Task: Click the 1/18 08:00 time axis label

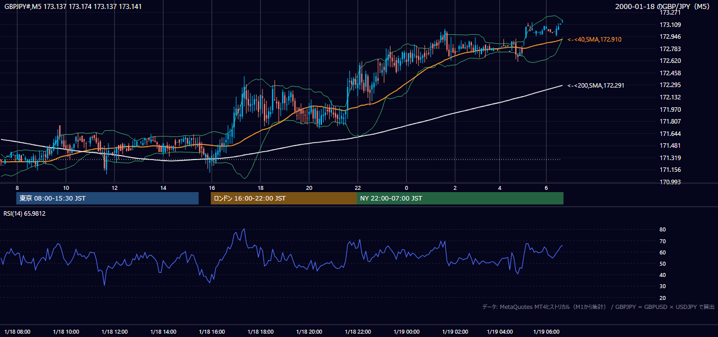Action: (17, 331)
